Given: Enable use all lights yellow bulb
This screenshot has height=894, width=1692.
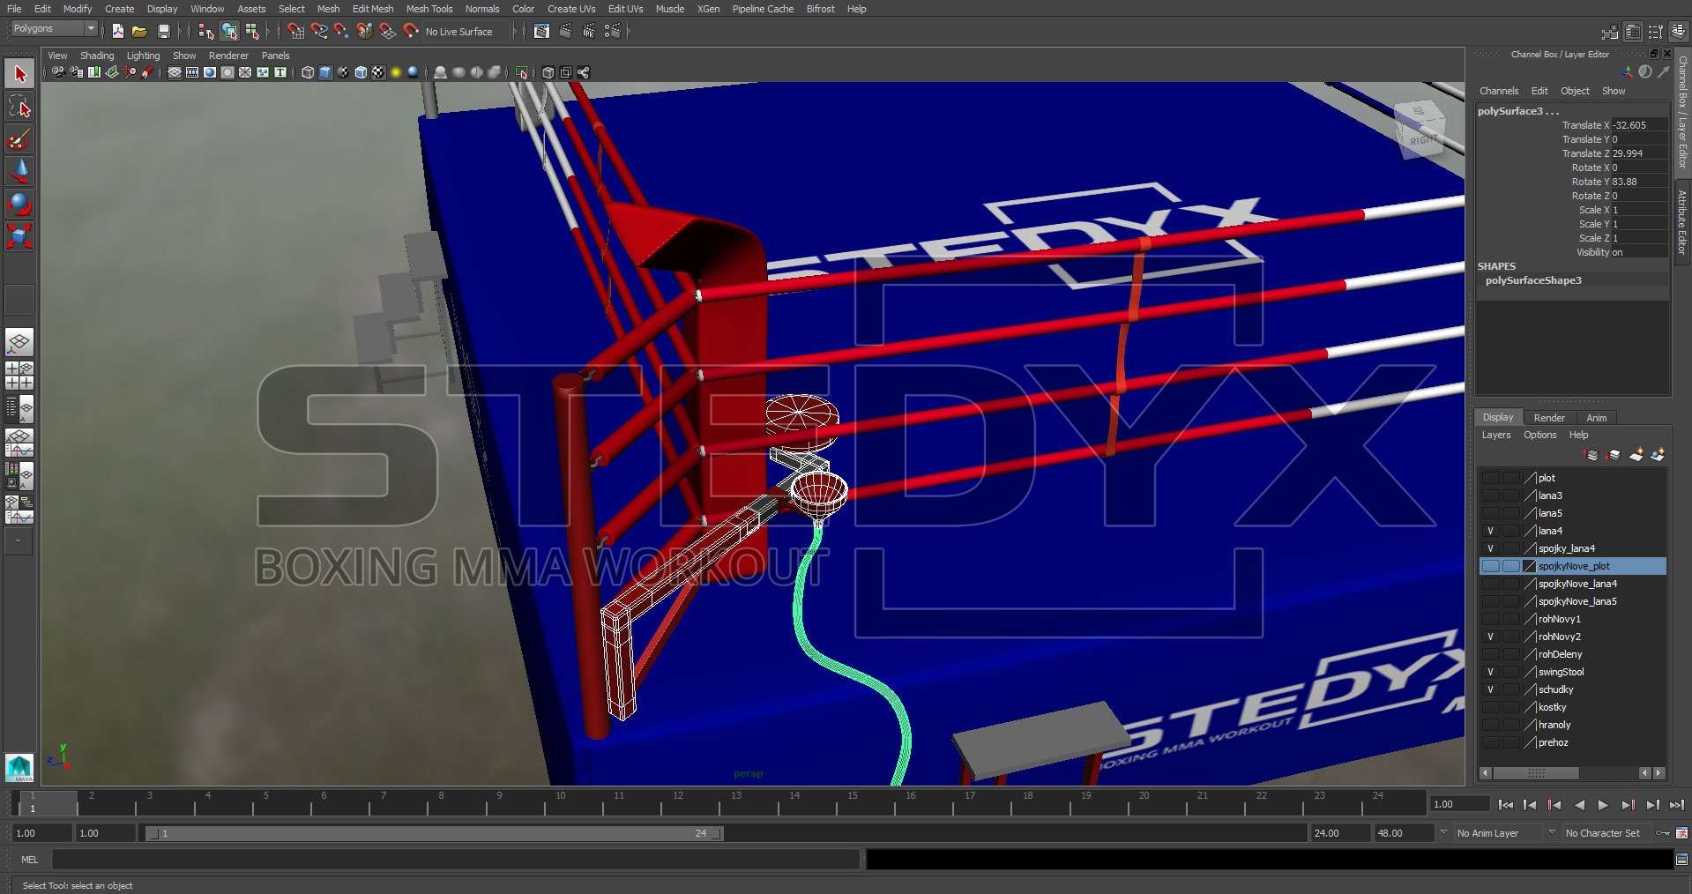Looking at the screenshot, I should pyautogui.click(x=396, y=72).
